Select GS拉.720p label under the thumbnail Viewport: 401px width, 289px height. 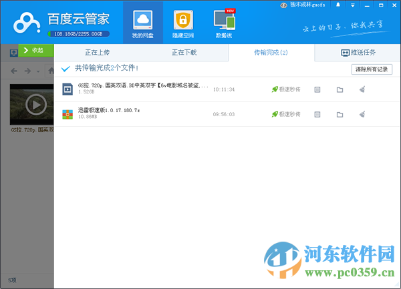coord(32,130)
